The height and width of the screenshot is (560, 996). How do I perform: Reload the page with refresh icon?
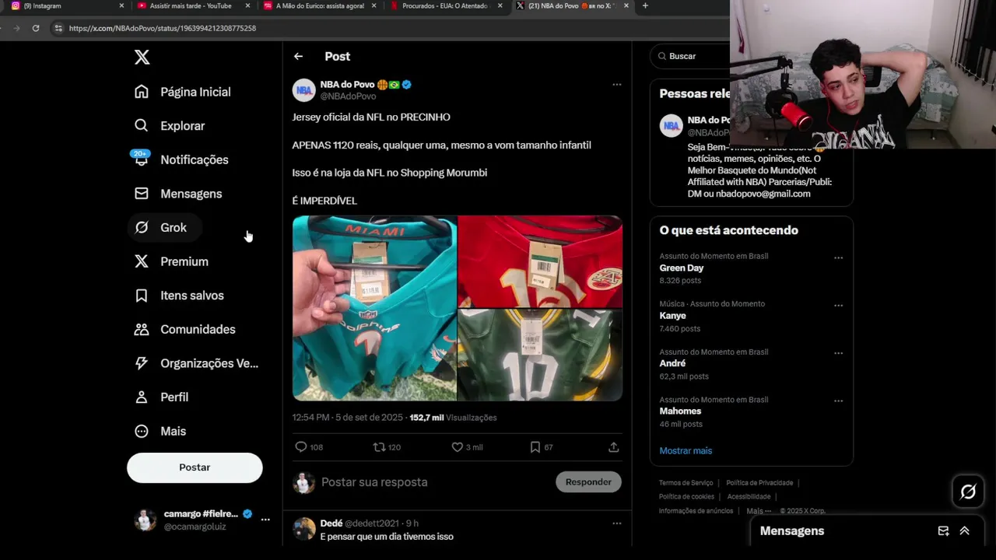click(x=36, y=28)
